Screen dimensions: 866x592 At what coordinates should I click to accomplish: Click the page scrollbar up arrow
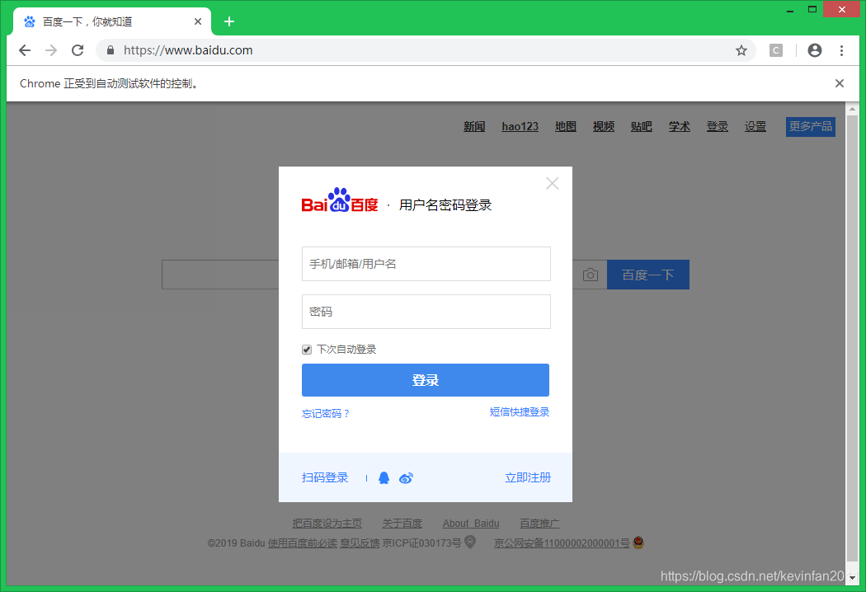[852, 110]
